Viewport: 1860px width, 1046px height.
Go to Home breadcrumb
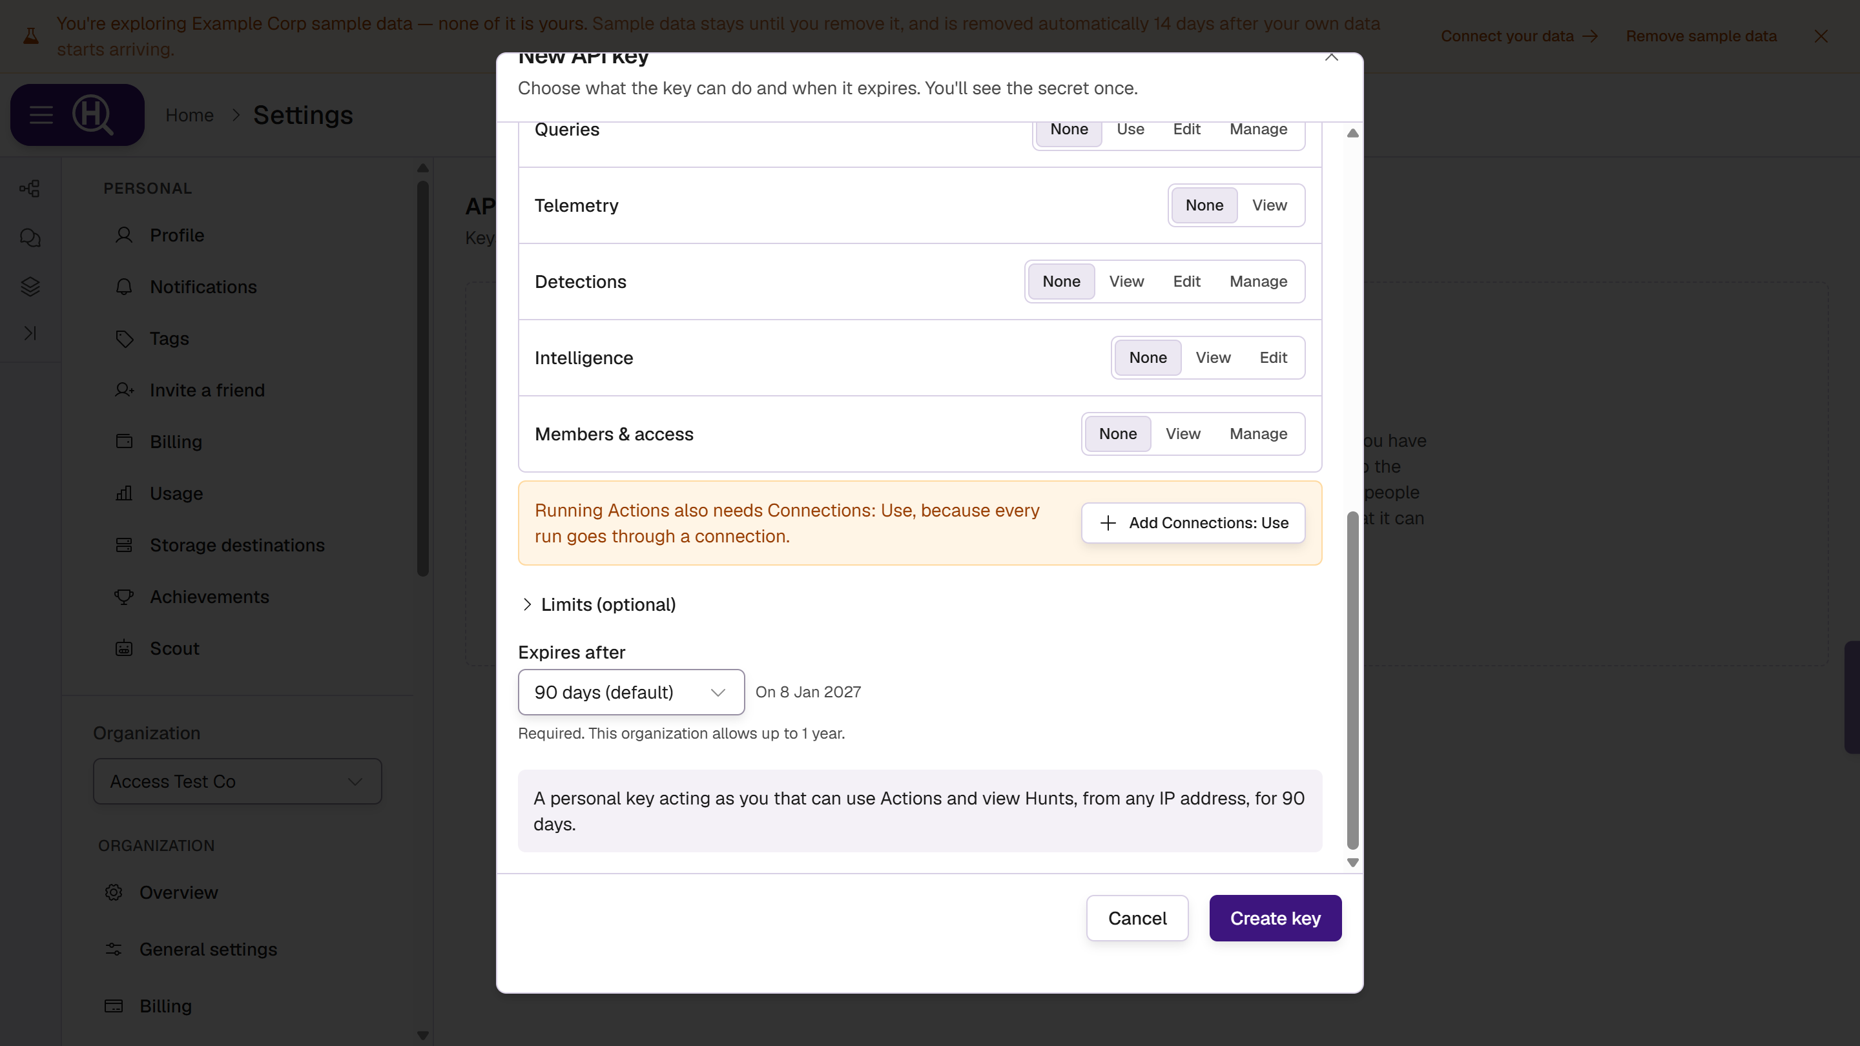click(189, 116)
